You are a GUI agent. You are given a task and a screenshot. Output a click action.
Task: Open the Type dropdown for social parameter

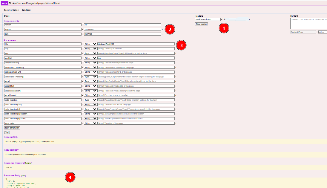[x=90, y=81]
